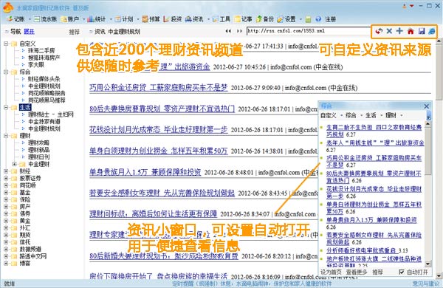Open the 记事 notes toolbar item
This screenshot has width=443, height=288.
tap(243, 19)
